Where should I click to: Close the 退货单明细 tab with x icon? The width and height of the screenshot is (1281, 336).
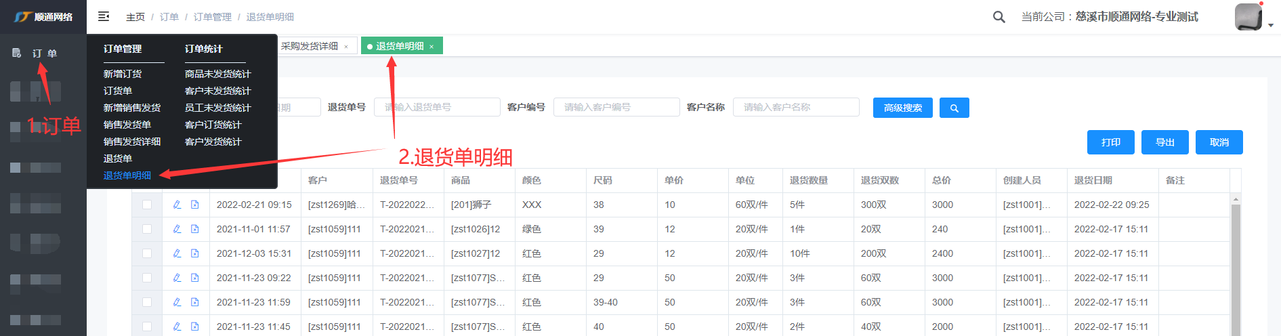432,47
